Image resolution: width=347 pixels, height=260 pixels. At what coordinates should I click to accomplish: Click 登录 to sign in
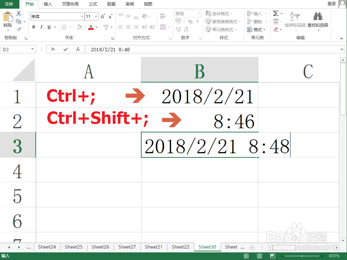tap(331, 4)
